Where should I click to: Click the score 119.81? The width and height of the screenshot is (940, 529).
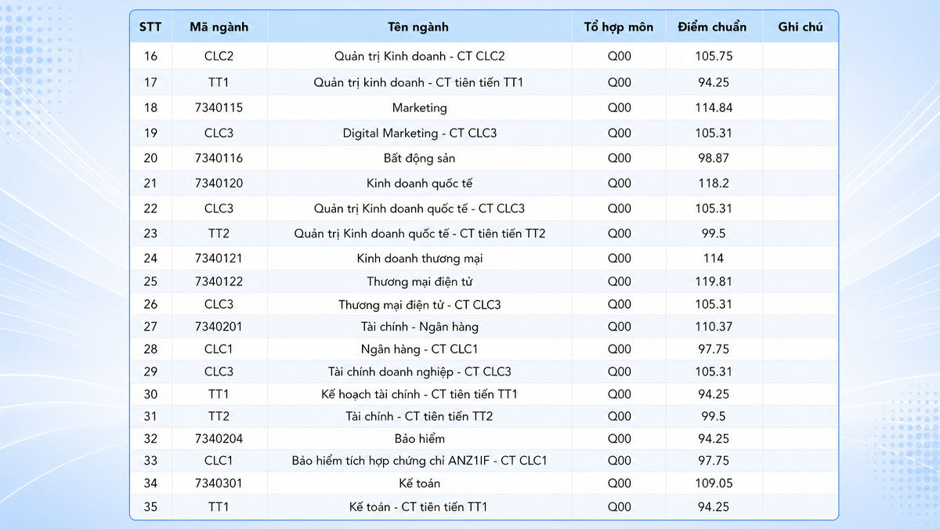tap(714, 281)
